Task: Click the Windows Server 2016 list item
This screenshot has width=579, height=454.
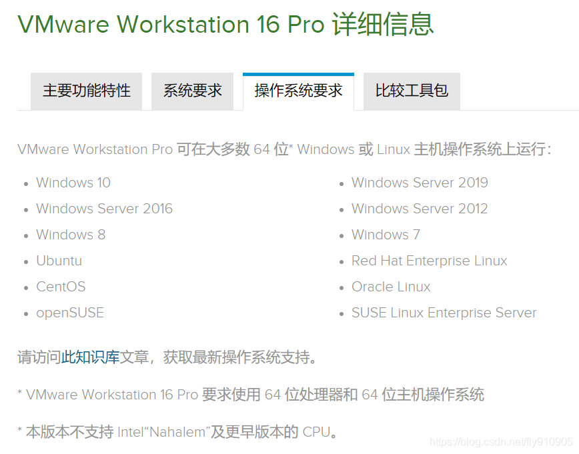Action: pyautogui.click(x=104, y=209)
